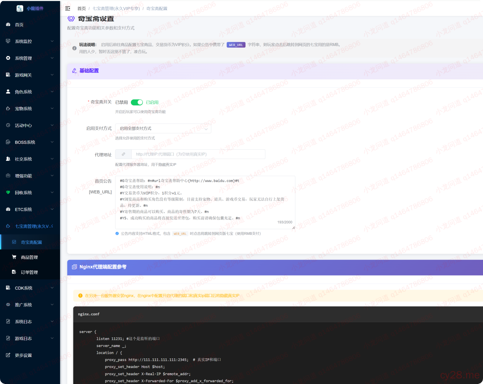This screenshot has width=483, height=384.
Task: Select 奇宝斋配置 in the sidebar submenu
Action: pos(31,242)
